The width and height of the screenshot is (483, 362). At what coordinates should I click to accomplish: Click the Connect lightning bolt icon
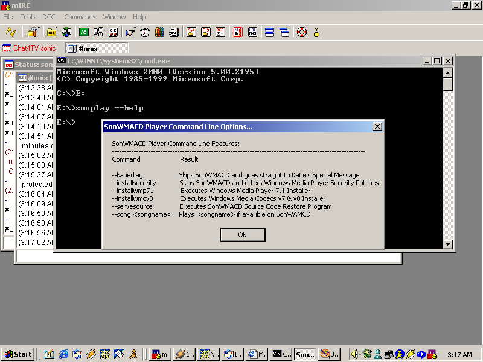11,32
